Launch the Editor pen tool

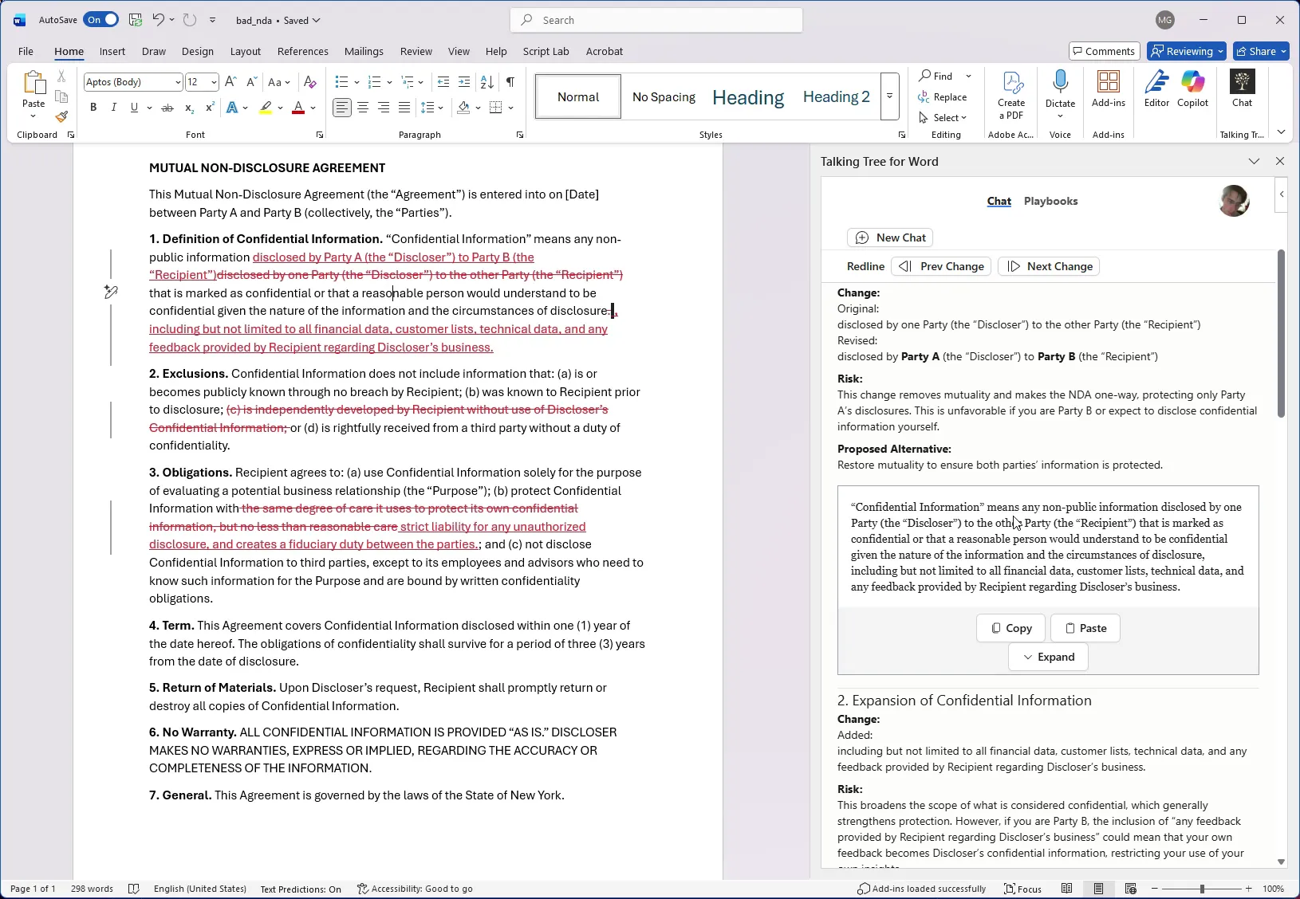coord(1156,88)
